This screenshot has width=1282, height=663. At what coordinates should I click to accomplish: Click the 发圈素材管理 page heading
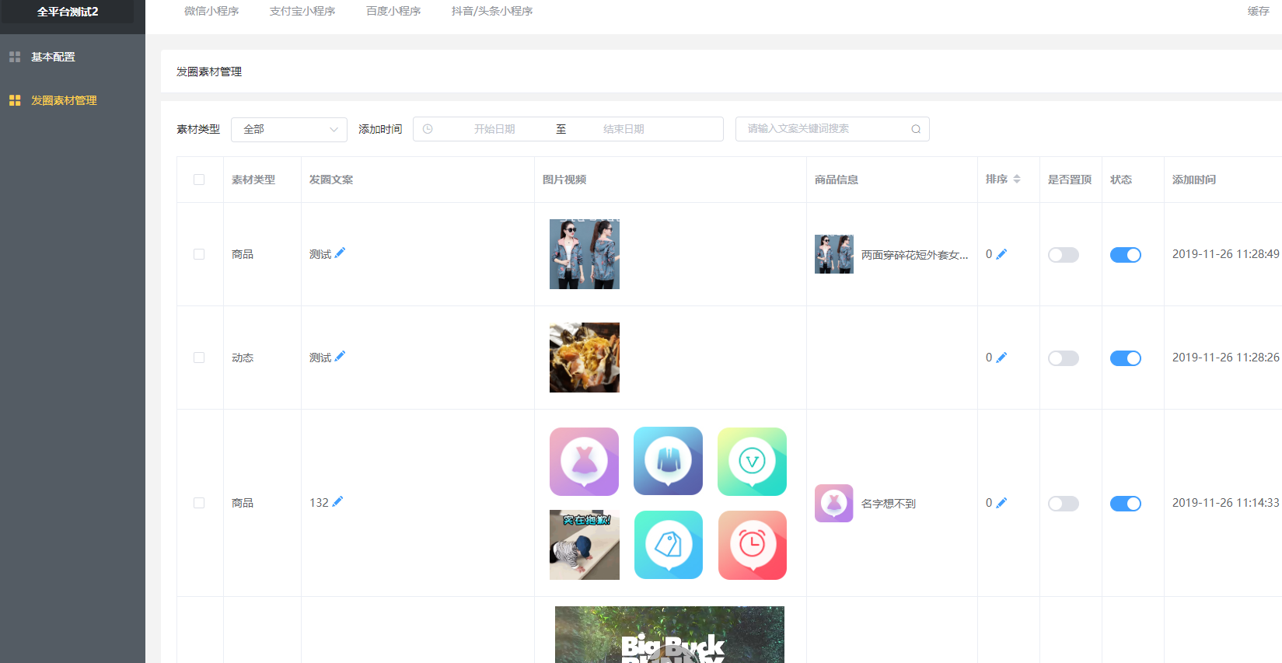tap(209, 72)
